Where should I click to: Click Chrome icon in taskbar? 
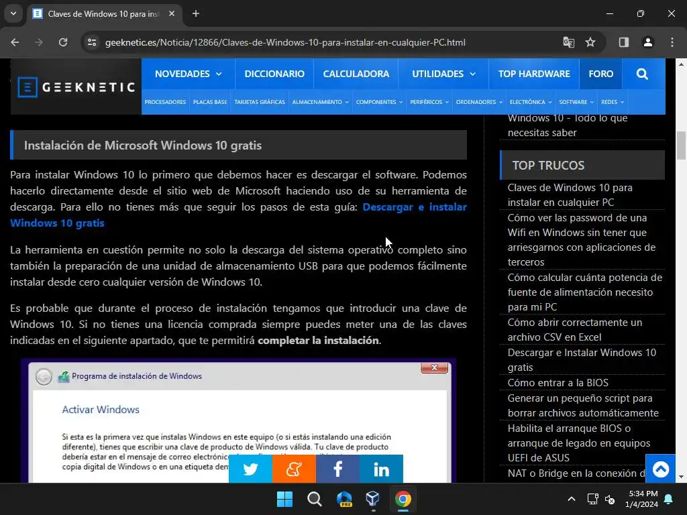pyautogui.click(x=403, y=499)
